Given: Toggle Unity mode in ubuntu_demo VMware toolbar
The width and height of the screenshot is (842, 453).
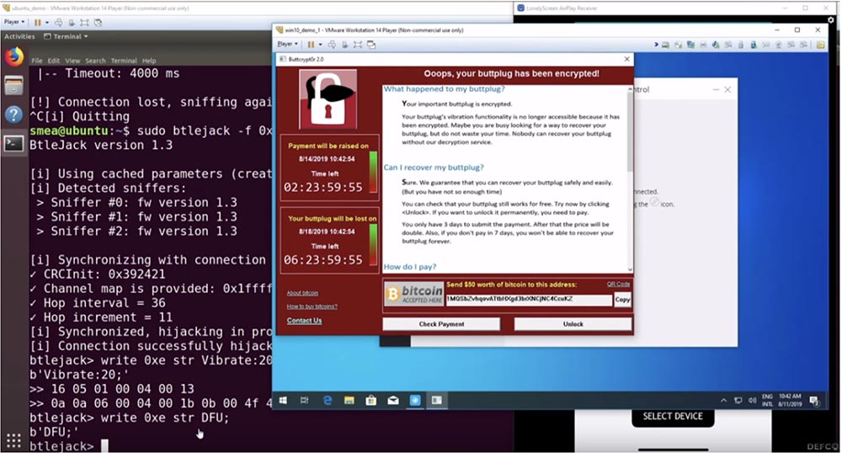Looking at the screenshot, I should point(98,23).
